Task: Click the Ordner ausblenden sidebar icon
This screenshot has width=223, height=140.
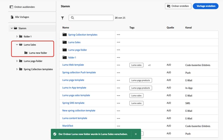Action: [11, 7]
